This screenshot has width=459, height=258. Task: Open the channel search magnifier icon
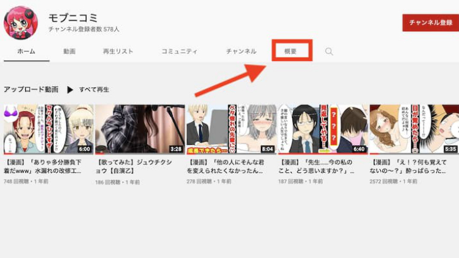329,52
